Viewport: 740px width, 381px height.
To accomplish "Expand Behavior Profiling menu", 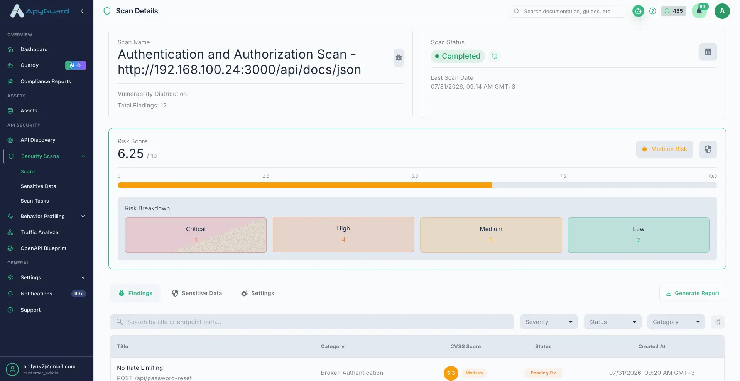I will pyautogui.click(x=47, y=216).
